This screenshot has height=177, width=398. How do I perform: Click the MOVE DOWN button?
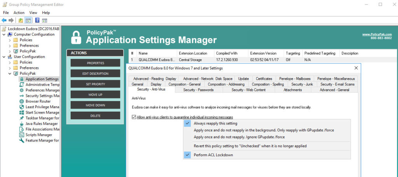(96, 105)
